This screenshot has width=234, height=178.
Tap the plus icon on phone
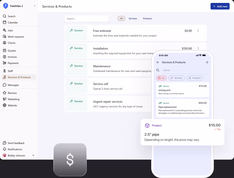[x=207, y=62]
